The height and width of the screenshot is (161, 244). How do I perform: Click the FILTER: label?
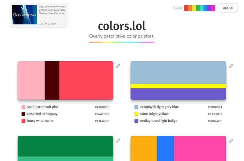coord(178,8)
